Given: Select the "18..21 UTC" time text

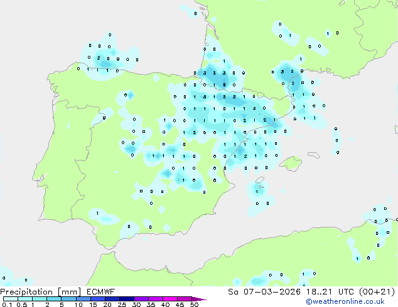Looking at the screenshot, I should point(330,292).
